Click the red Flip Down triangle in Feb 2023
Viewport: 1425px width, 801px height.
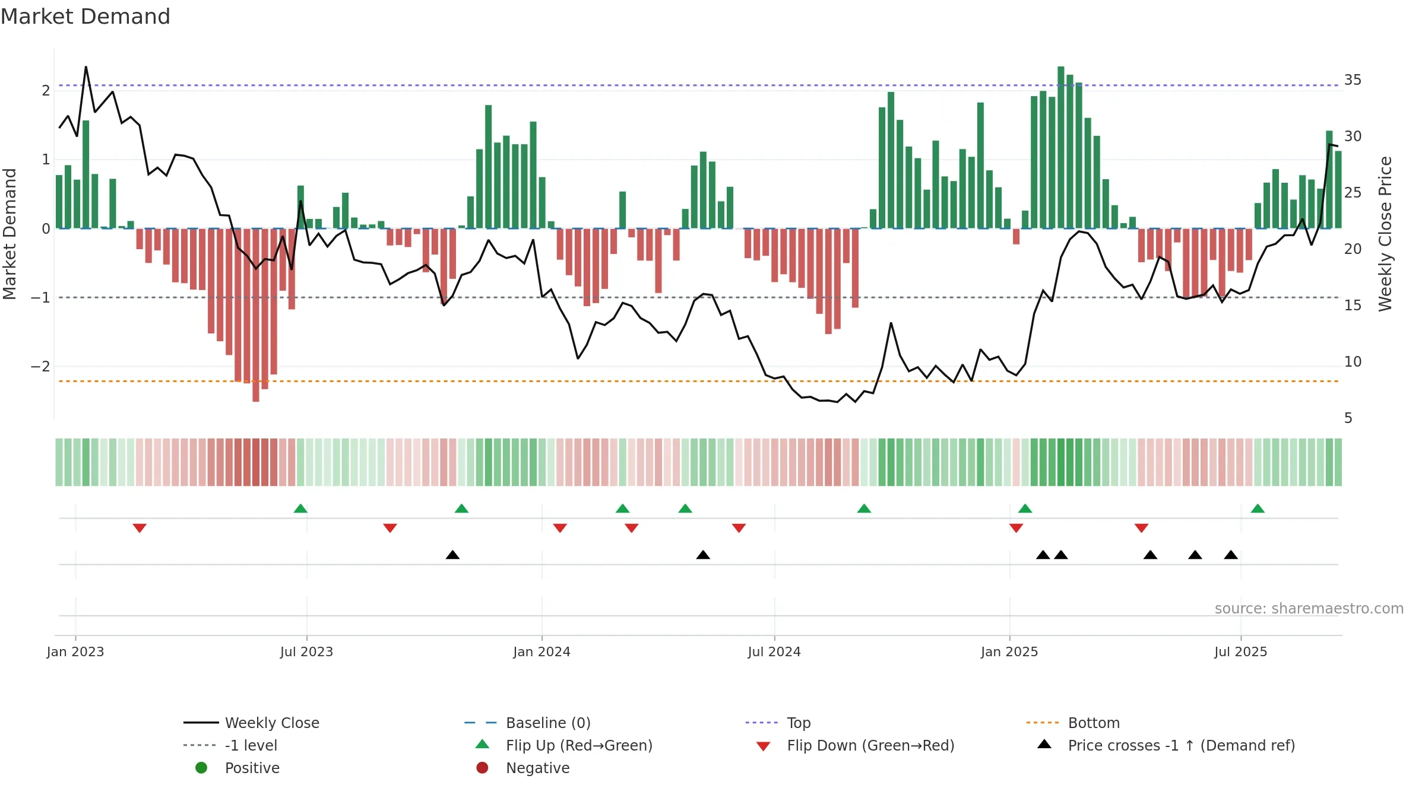coord(140,528)
